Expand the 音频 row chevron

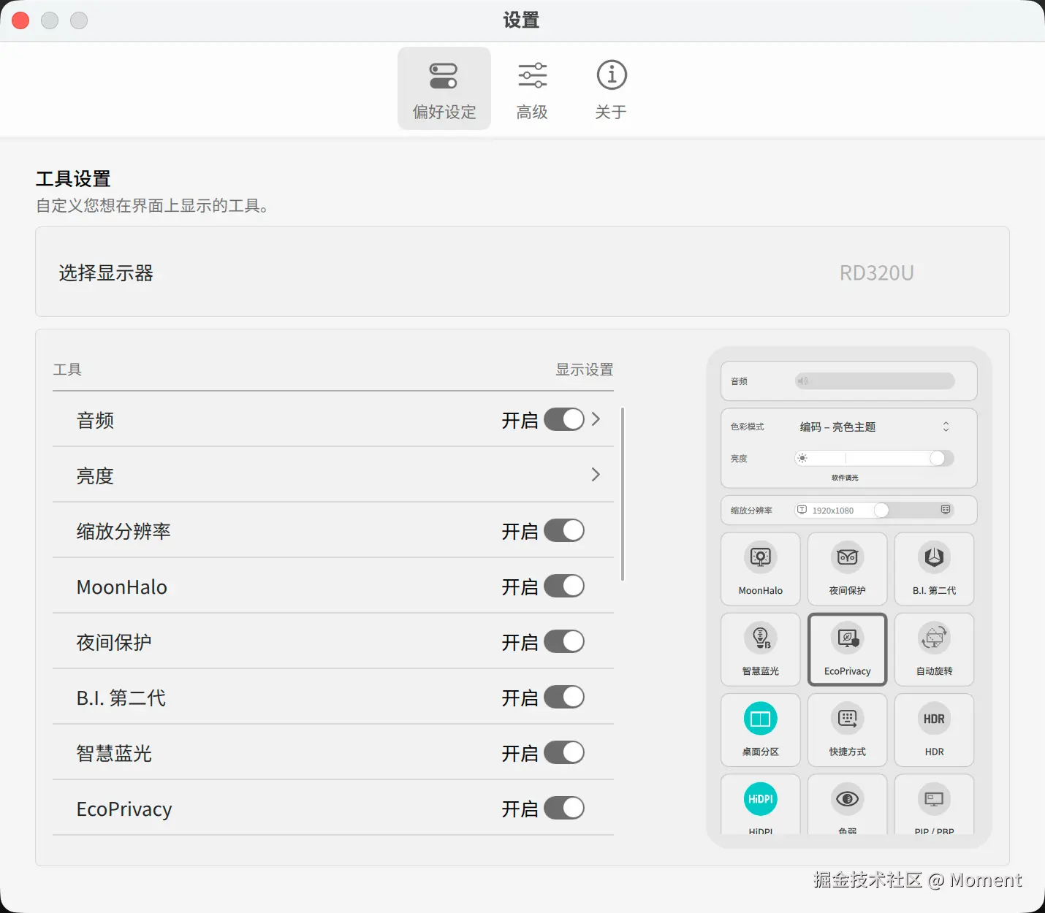tap(596, 419)
